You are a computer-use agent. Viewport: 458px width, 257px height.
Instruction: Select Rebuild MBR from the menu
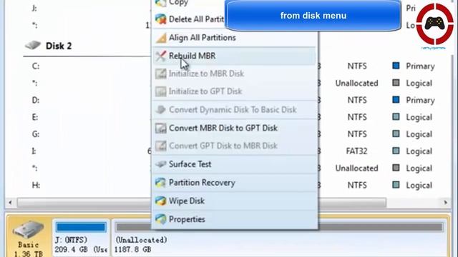[234, 56]
